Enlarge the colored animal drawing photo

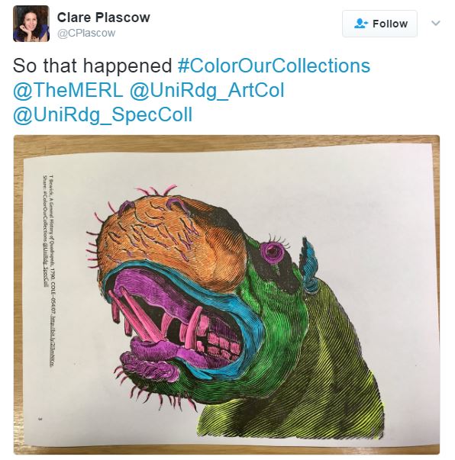pyautogui.click(x=227, y=294)
